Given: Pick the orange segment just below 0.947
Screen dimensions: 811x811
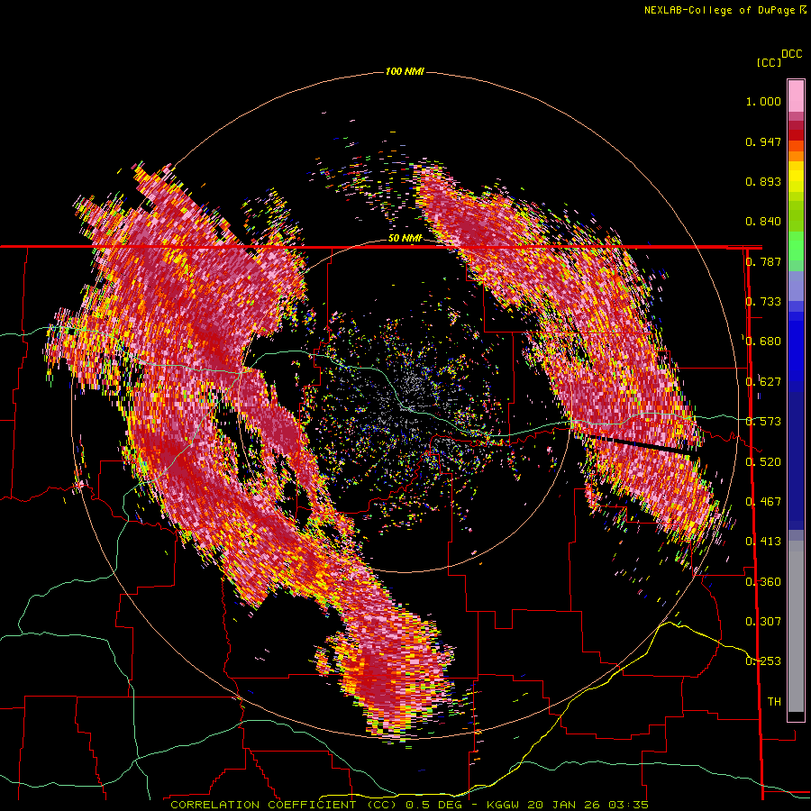Looking at the screenshot, I should pos(796,146).
